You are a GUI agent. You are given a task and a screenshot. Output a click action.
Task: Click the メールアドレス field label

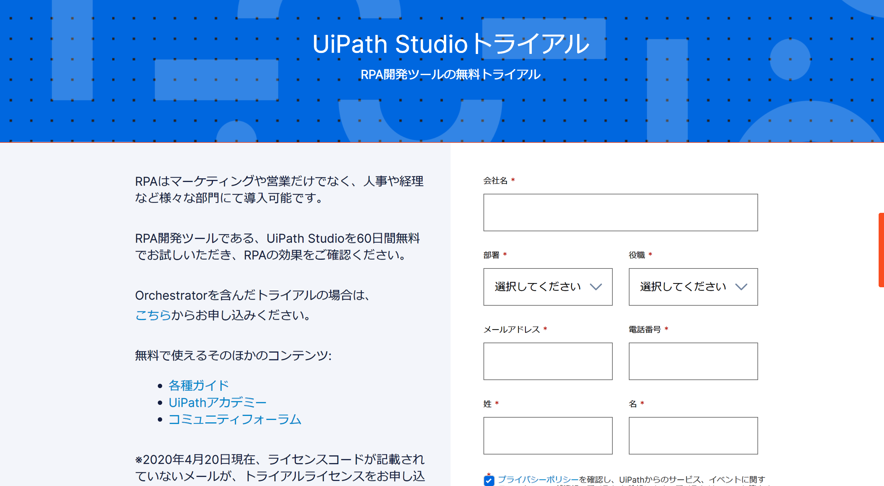tap(511, 329)
